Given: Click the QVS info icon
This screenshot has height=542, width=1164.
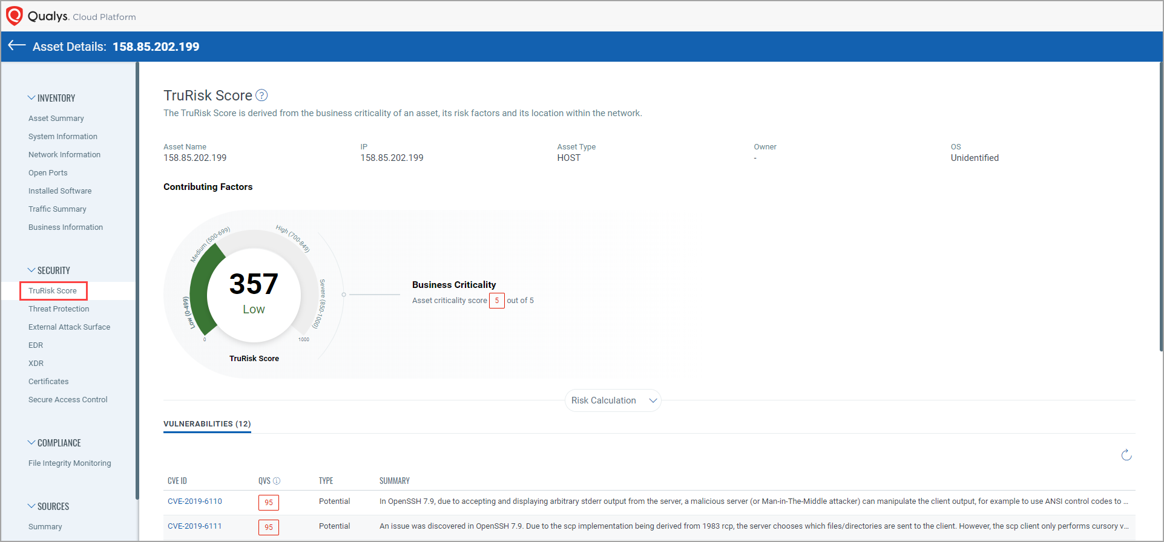Looking at the screenshot, I should (277, 481).
